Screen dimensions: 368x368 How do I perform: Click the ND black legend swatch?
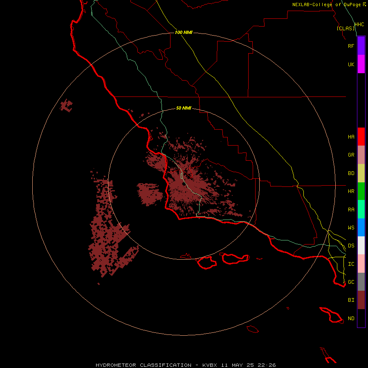coord(361,318)
